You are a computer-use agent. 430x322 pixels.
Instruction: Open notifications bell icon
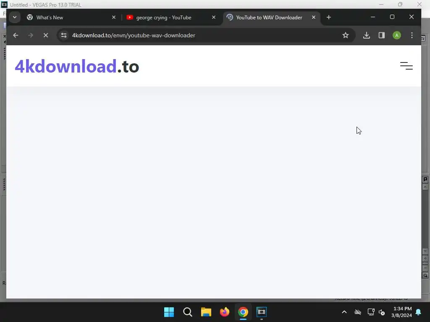(x=419, y=312)
